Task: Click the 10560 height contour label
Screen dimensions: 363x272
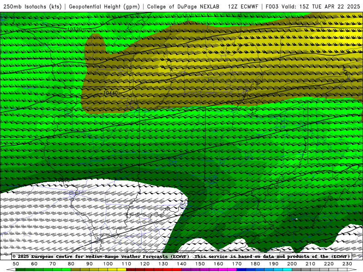Action: 63,180
